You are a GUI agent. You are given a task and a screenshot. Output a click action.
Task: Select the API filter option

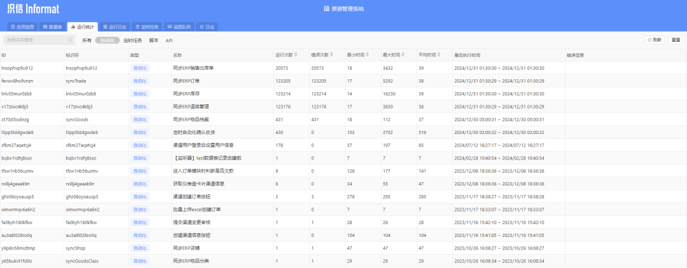pyautogui.click(x=169, y=40)
